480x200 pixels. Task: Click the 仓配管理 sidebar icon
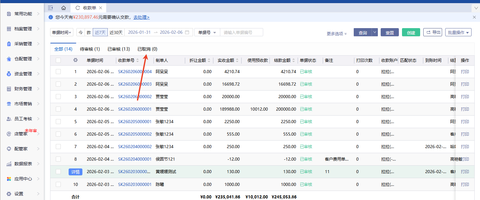click(9, 59)
